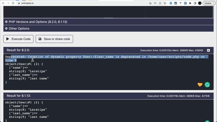Screen dimensions: 217x122
Task: Expand the Other Options section
Action: pyautogui.click(x=108, y=28)
